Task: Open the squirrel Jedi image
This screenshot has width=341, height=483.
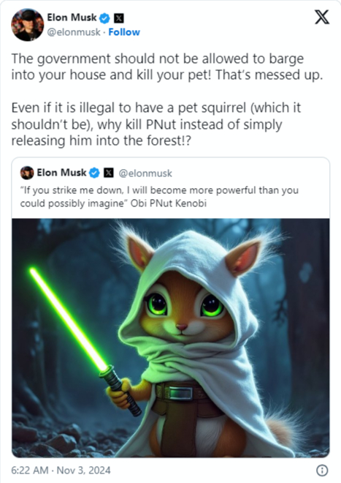Action: (x=171, y=338)
